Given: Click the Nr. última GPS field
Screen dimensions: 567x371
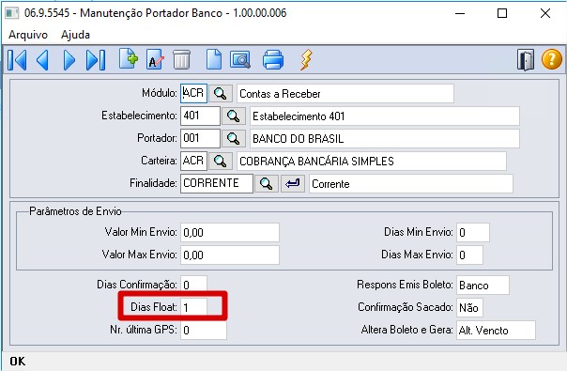Looking at the screenshot, I should pyautogui.click(x=204, y=330).
